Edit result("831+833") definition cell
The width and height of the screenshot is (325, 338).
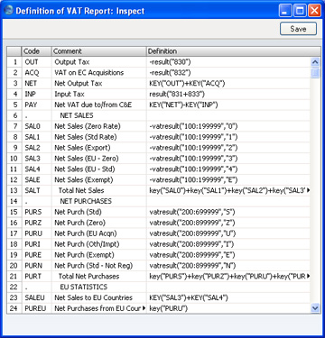coord(228,95)
